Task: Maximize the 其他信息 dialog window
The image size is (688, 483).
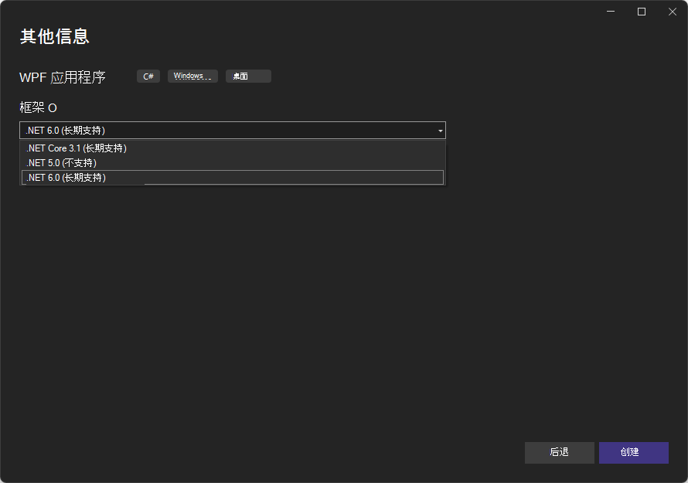Action: click(642, 12)
